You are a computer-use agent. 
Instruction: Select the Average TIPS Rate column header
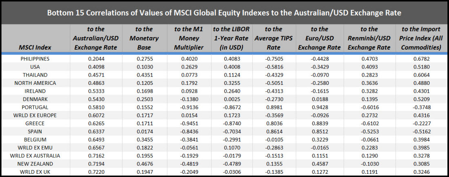273,38
